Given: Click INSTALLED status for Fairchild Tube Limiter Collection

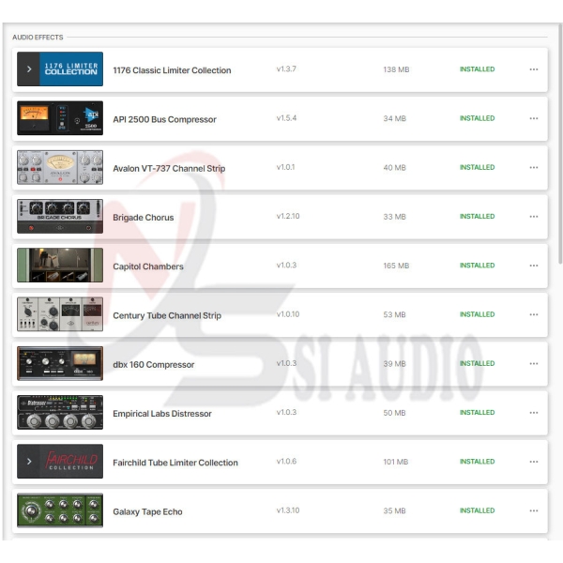Looking at the screenshot, I should click(x=478, y=462).
